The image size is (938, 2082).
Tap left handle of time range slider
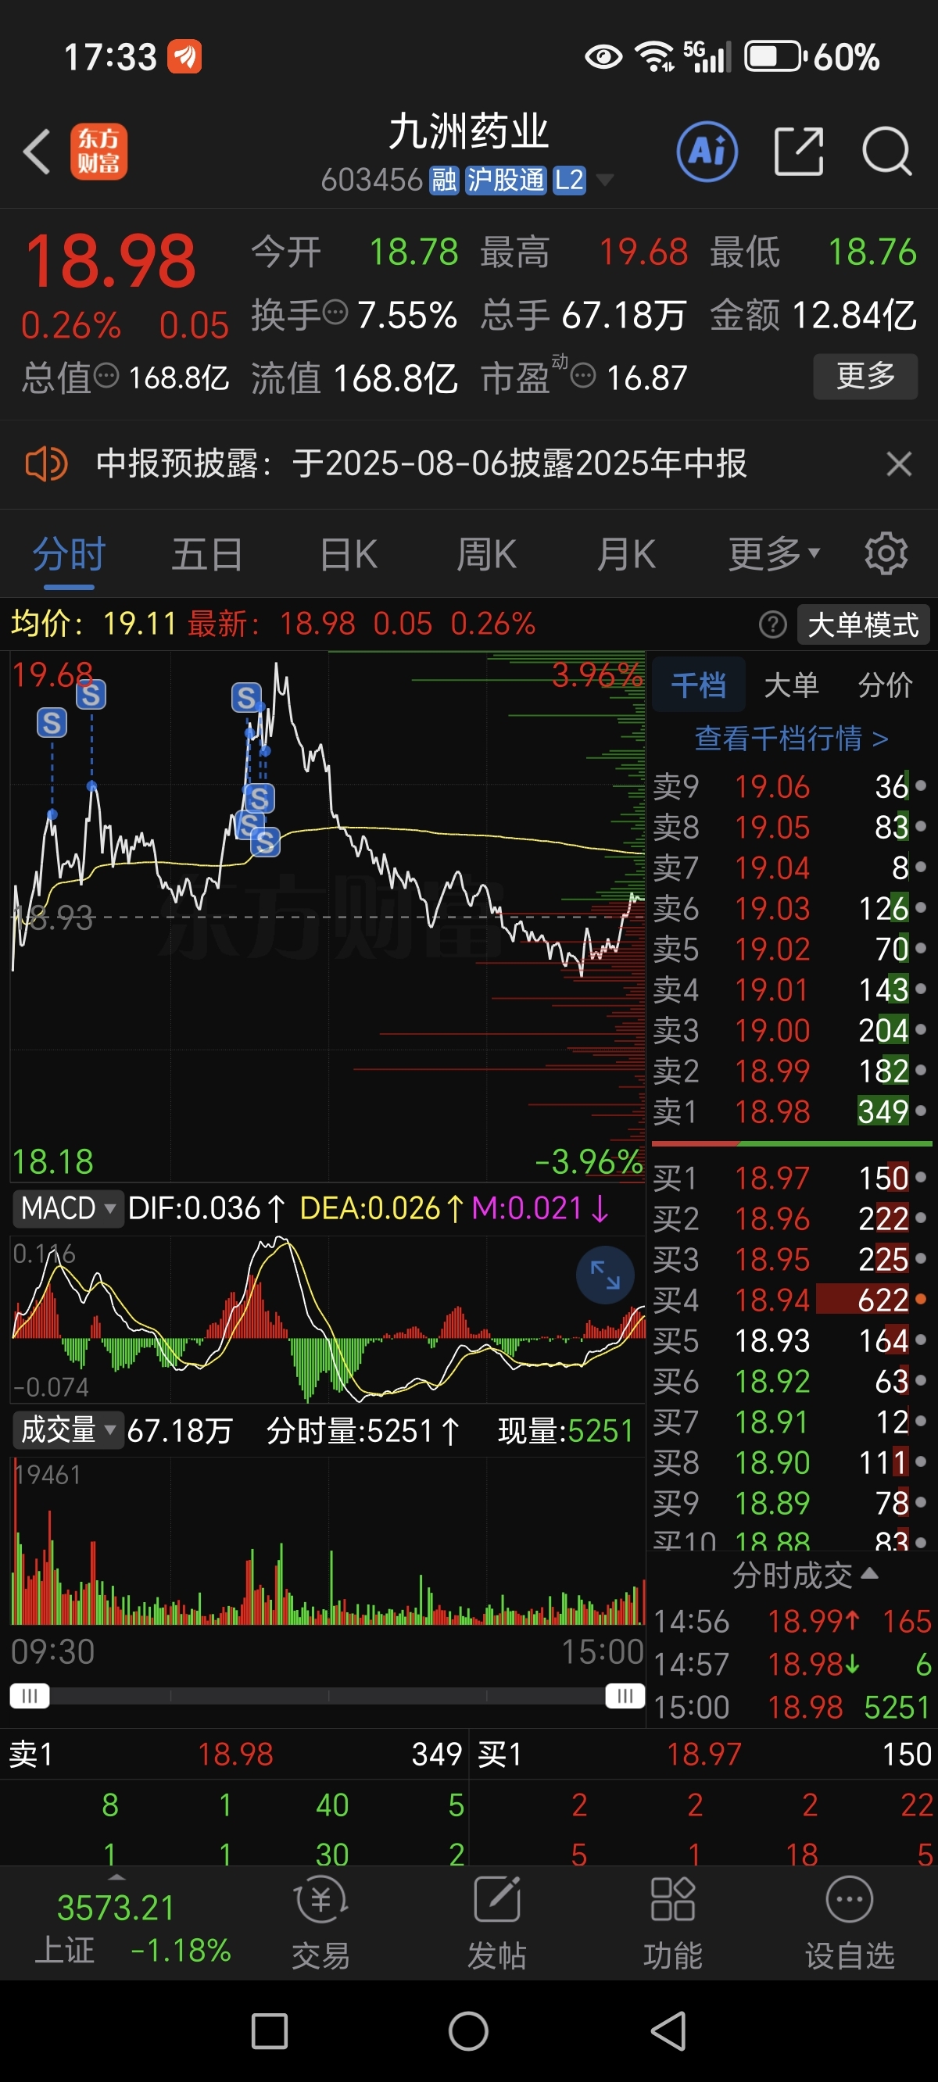(x=30, y=1695)
